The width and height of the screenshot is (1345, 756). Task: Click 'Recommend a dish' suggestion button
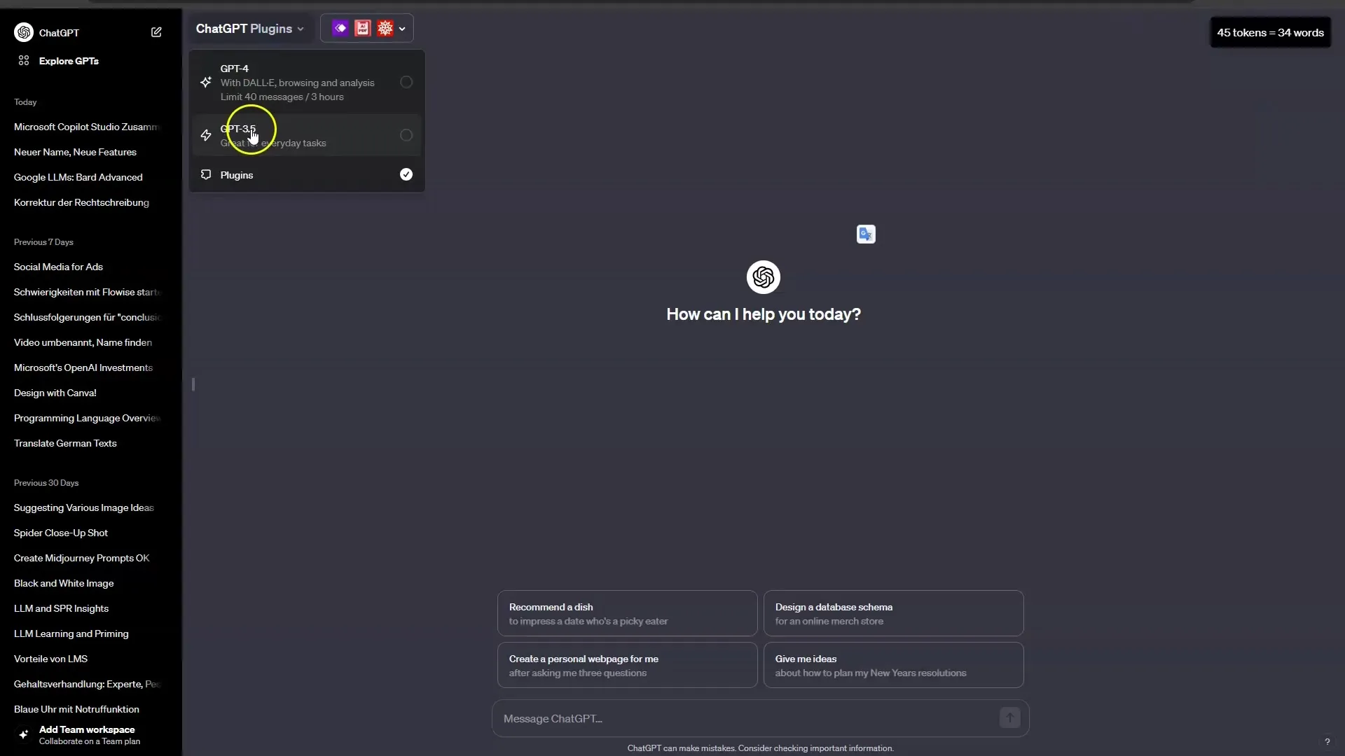click(x=627, y=613)
